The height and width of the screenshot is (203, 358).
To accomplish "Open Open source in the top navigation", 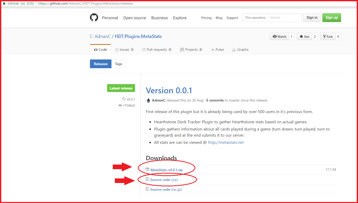I will click(x=135, y=18).
